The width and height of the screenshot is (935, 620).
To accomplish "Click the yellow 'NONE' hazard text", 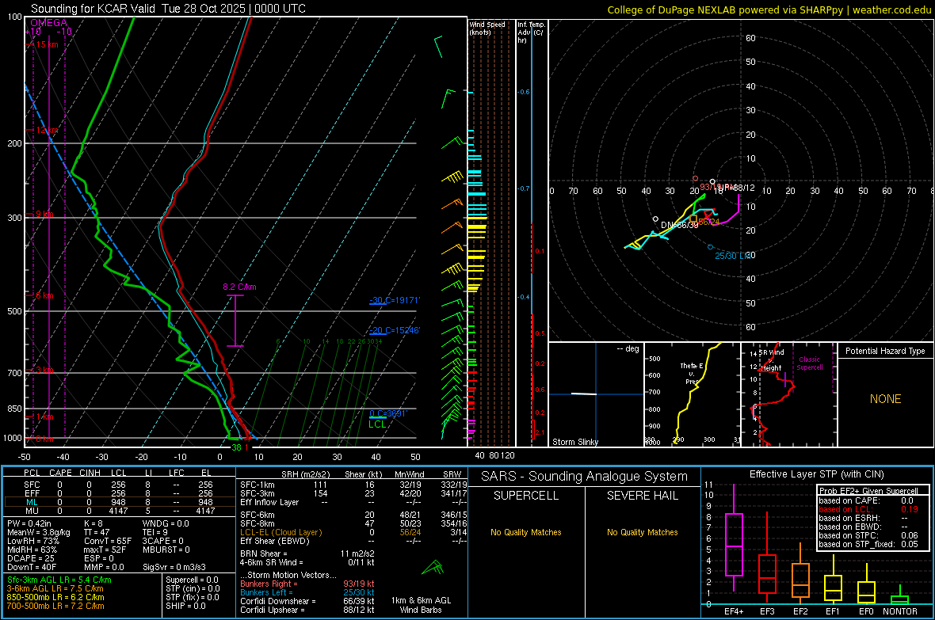I will click(x=886, y=399).
